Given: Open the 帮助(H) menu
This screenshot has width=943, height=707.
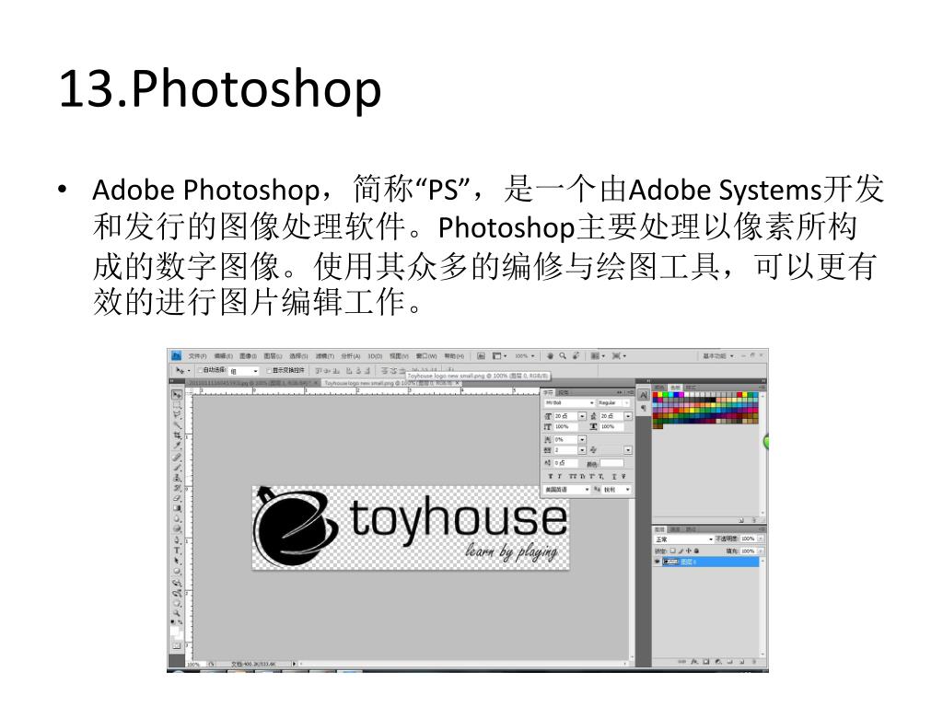Looking at the screenshot, I should [x=454, y=356].
